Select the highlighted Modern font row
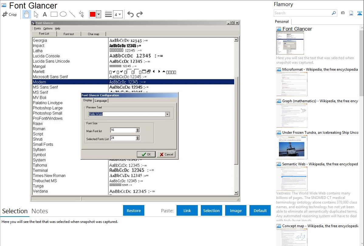 [133, 82]
